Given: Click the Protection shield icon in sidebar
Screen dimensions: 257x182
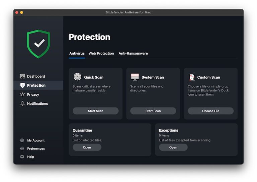Looking at the screenshot, I should [22, 85].
